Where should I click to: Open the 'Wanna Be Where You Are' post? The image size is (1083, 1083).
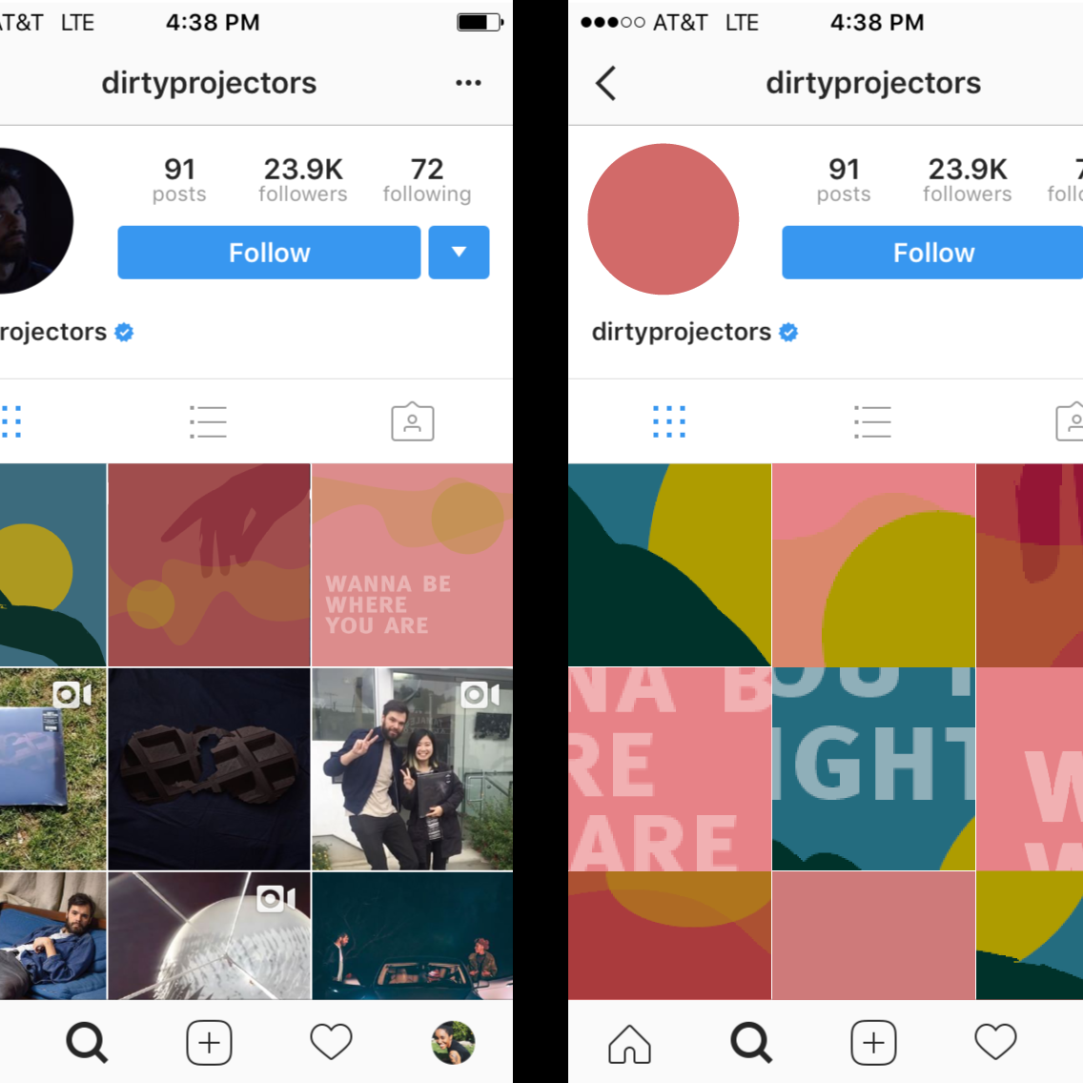pos(413,564)
